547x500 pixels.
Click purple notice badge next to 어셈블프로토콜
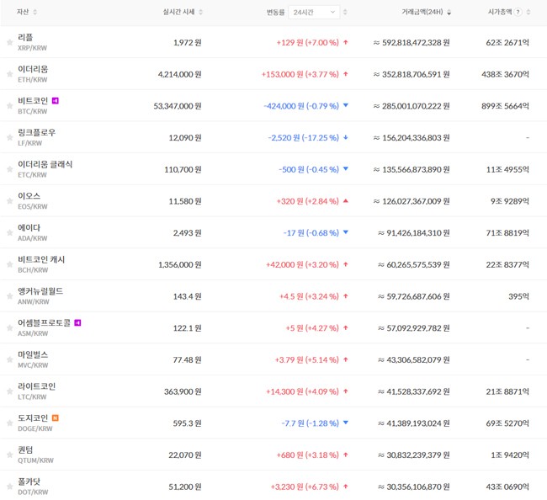[x=77, y=322]
